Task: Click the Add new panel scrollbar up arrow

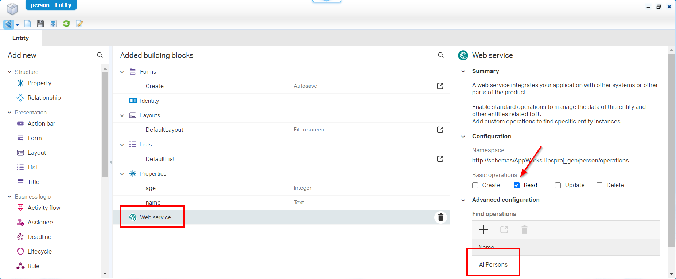Action: (x=105, y=68)
